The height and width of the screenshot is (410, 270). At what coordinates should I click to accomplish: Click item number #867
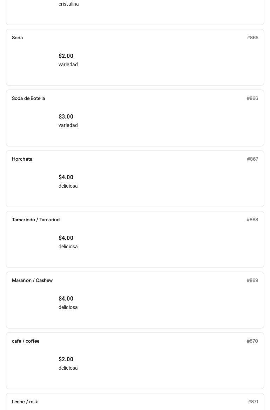(252, 159)
